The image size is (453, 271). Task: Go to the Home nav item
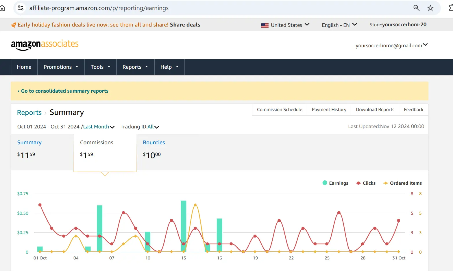[24, 67]
